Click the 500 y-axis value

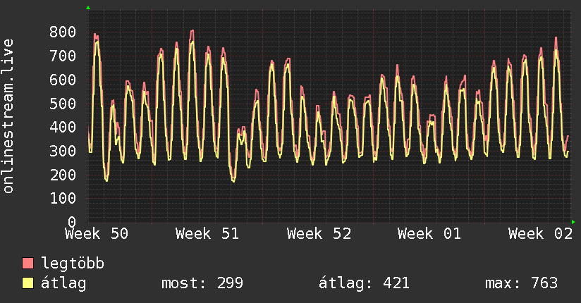tap(63, 104)
